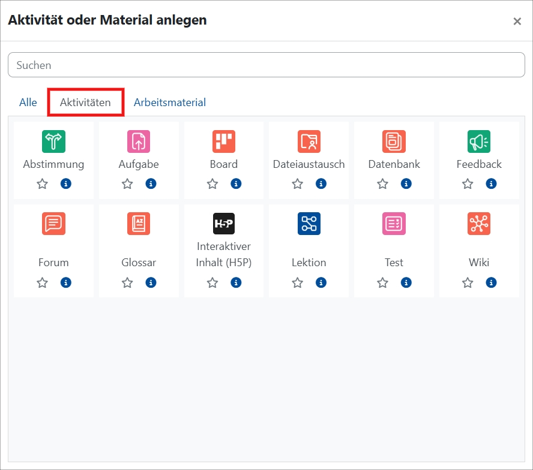This screenshot has height=470, width=533.
Task: Switch to the Alle tab
Action: point(28,102)
